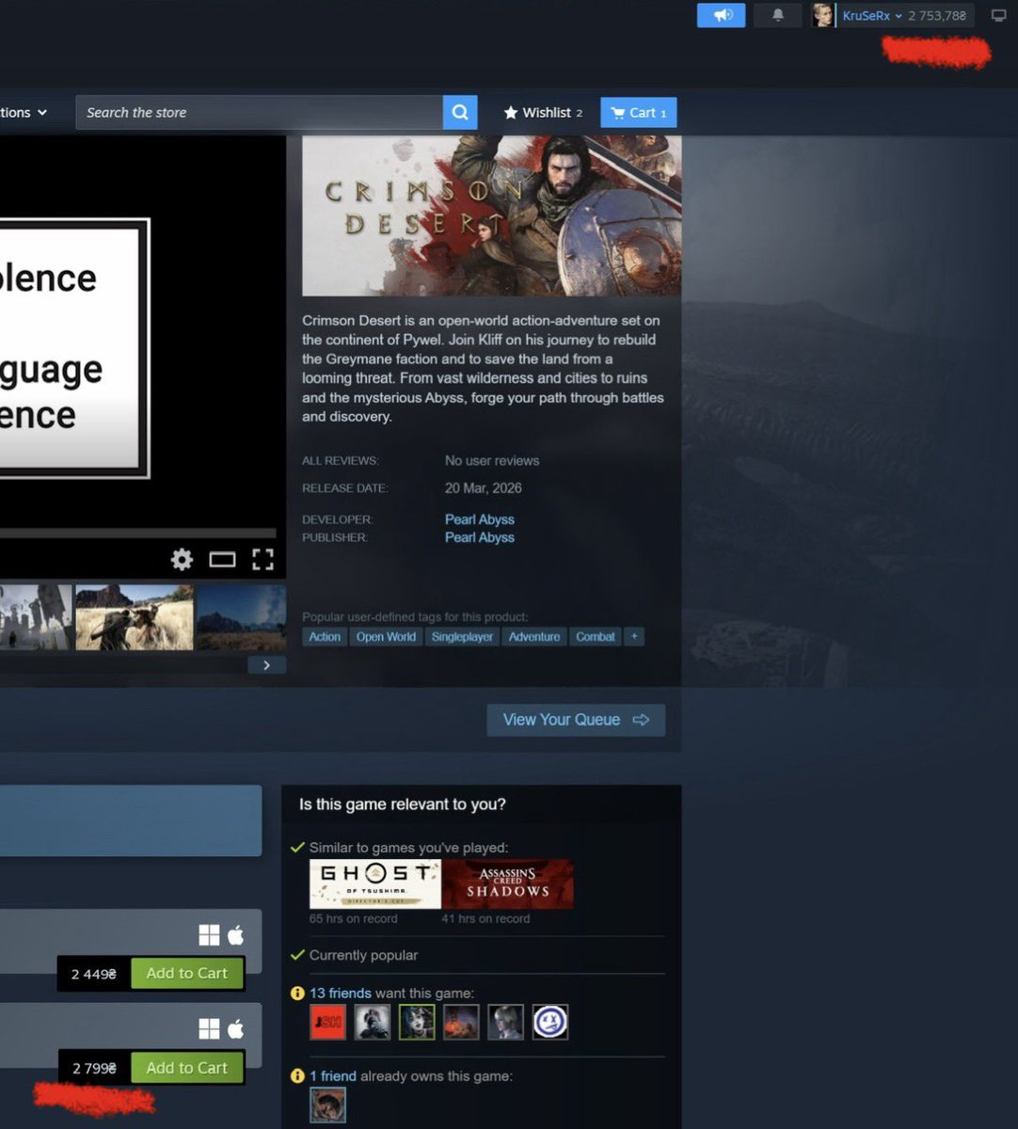Image resolution: width=1018 pixels, height=1129 pixels.
Task: Click the 41 hrs on record text
Action: 485,918
